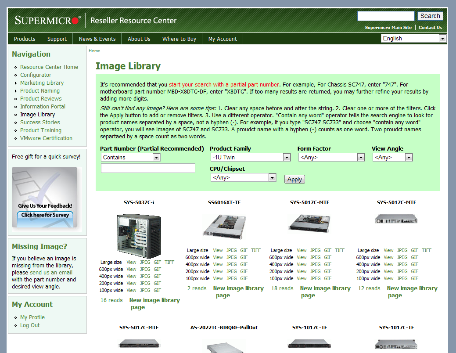Open new image library page with 18 reads
The height and width of the screenshot is (353, 456).
click(325, 292)
